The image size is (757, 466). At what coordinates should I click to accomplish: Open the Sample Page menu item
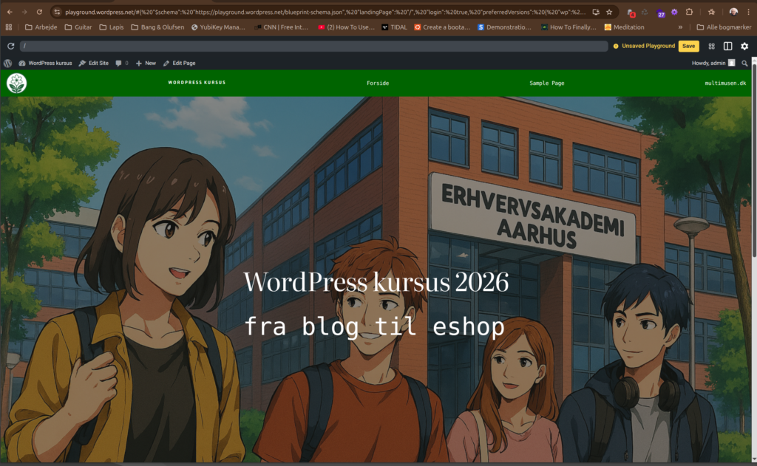[x=546, y=83]
